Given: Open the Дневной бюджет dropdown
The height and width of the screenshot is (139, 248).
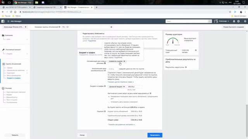Looking at the screenshot, I should click(117, 86).
